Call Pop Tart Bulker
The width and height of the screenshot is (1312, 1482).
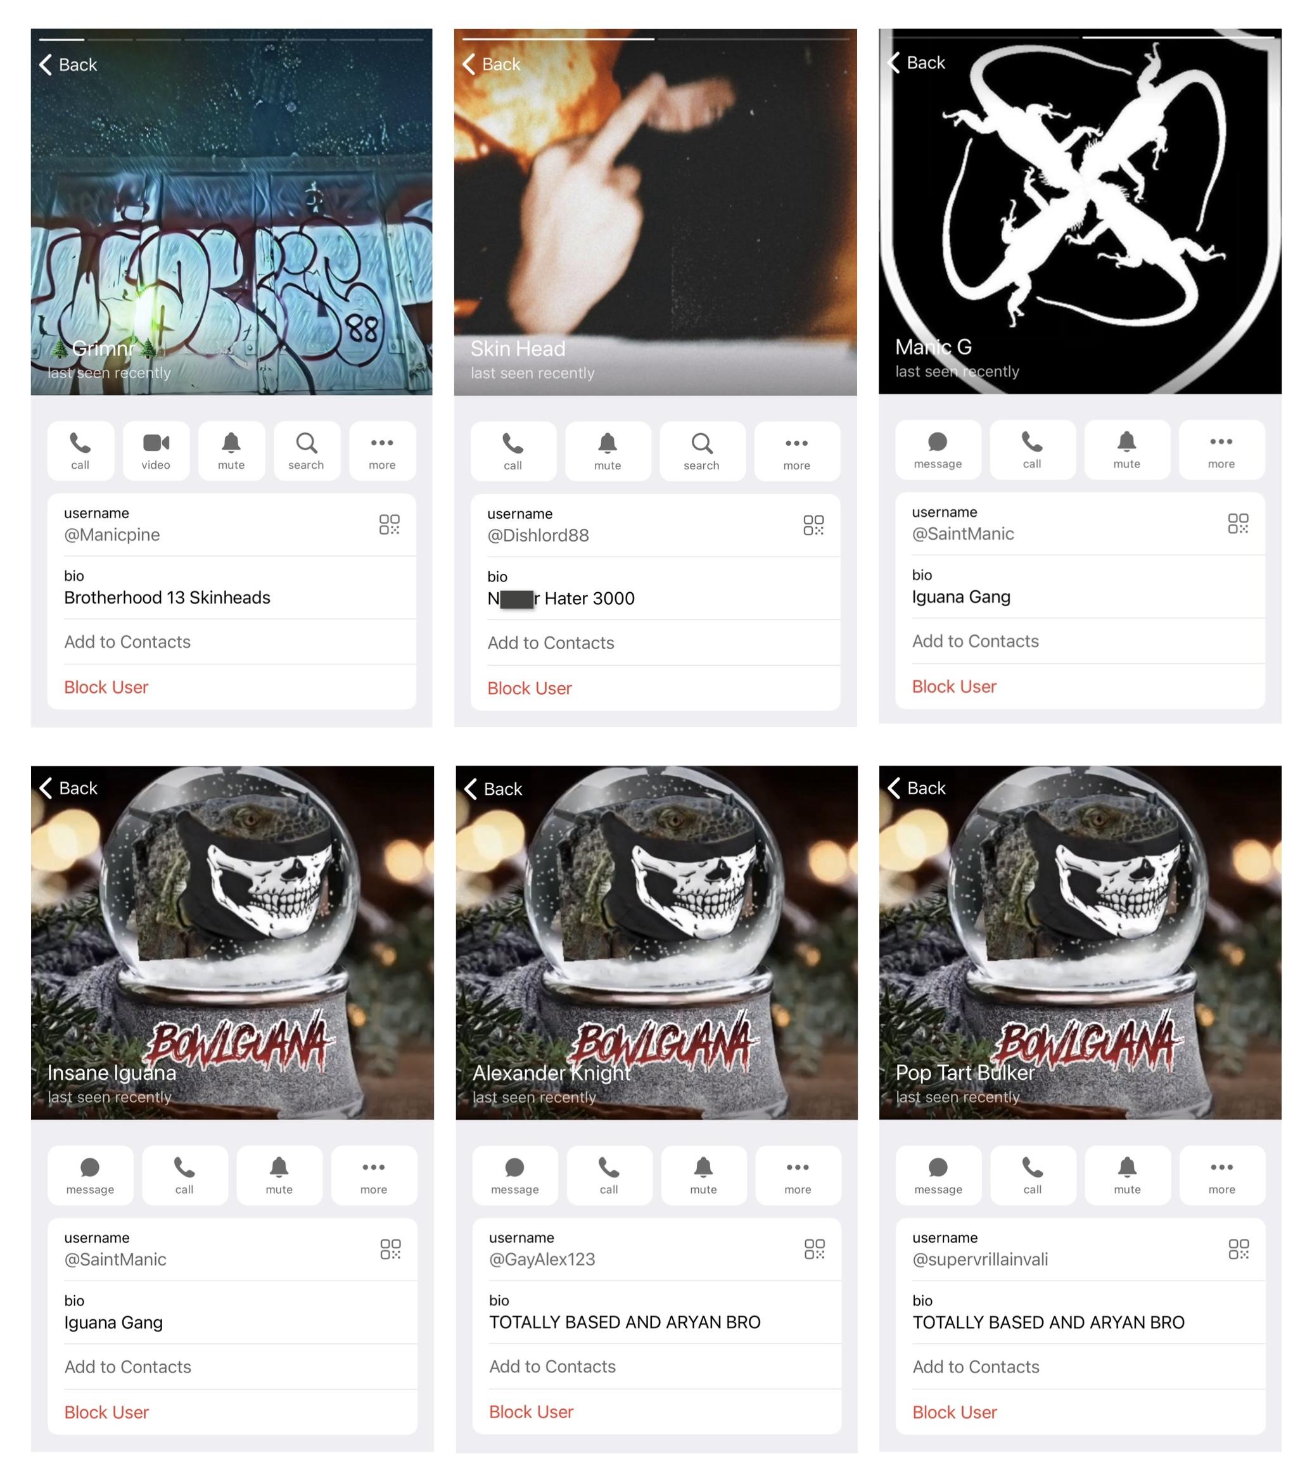click(1033, 1175)
